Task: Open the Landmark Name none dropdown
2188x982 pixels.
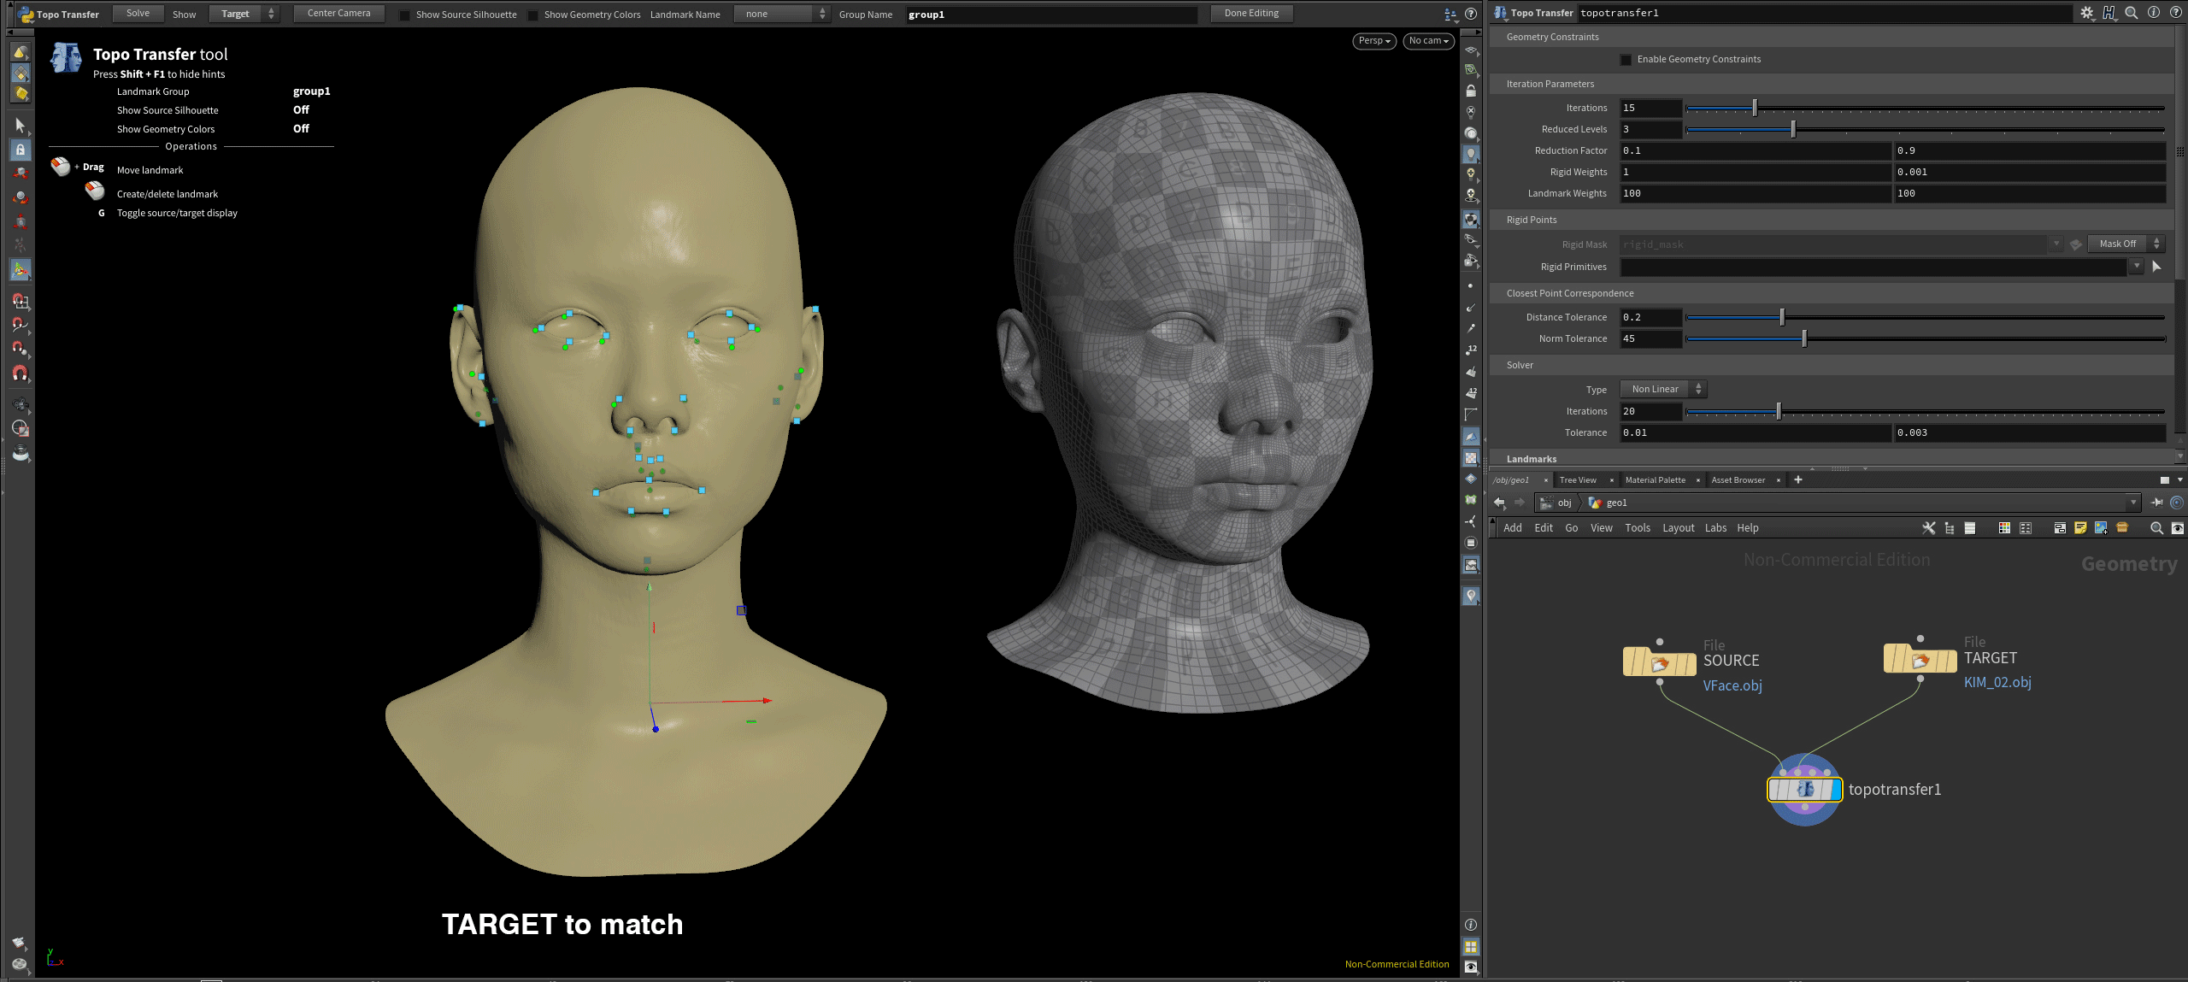Action: 781,14
